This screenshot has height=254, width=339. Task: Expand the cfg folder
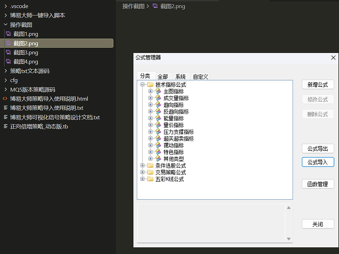coord(6,80)
